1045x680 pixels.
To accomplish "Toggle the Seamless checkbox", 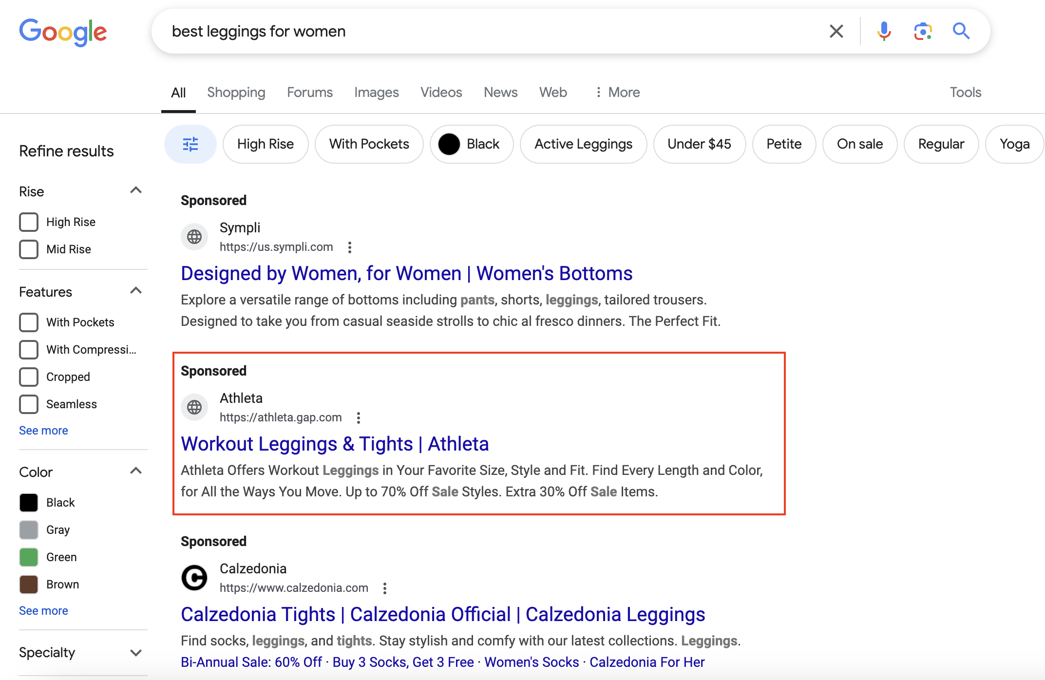I will tap(29, 404).
